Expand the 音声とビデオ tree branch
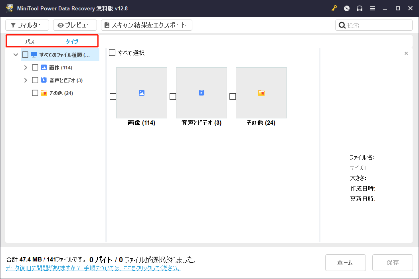This screenshot has height=279, width=419. [26, 80]
